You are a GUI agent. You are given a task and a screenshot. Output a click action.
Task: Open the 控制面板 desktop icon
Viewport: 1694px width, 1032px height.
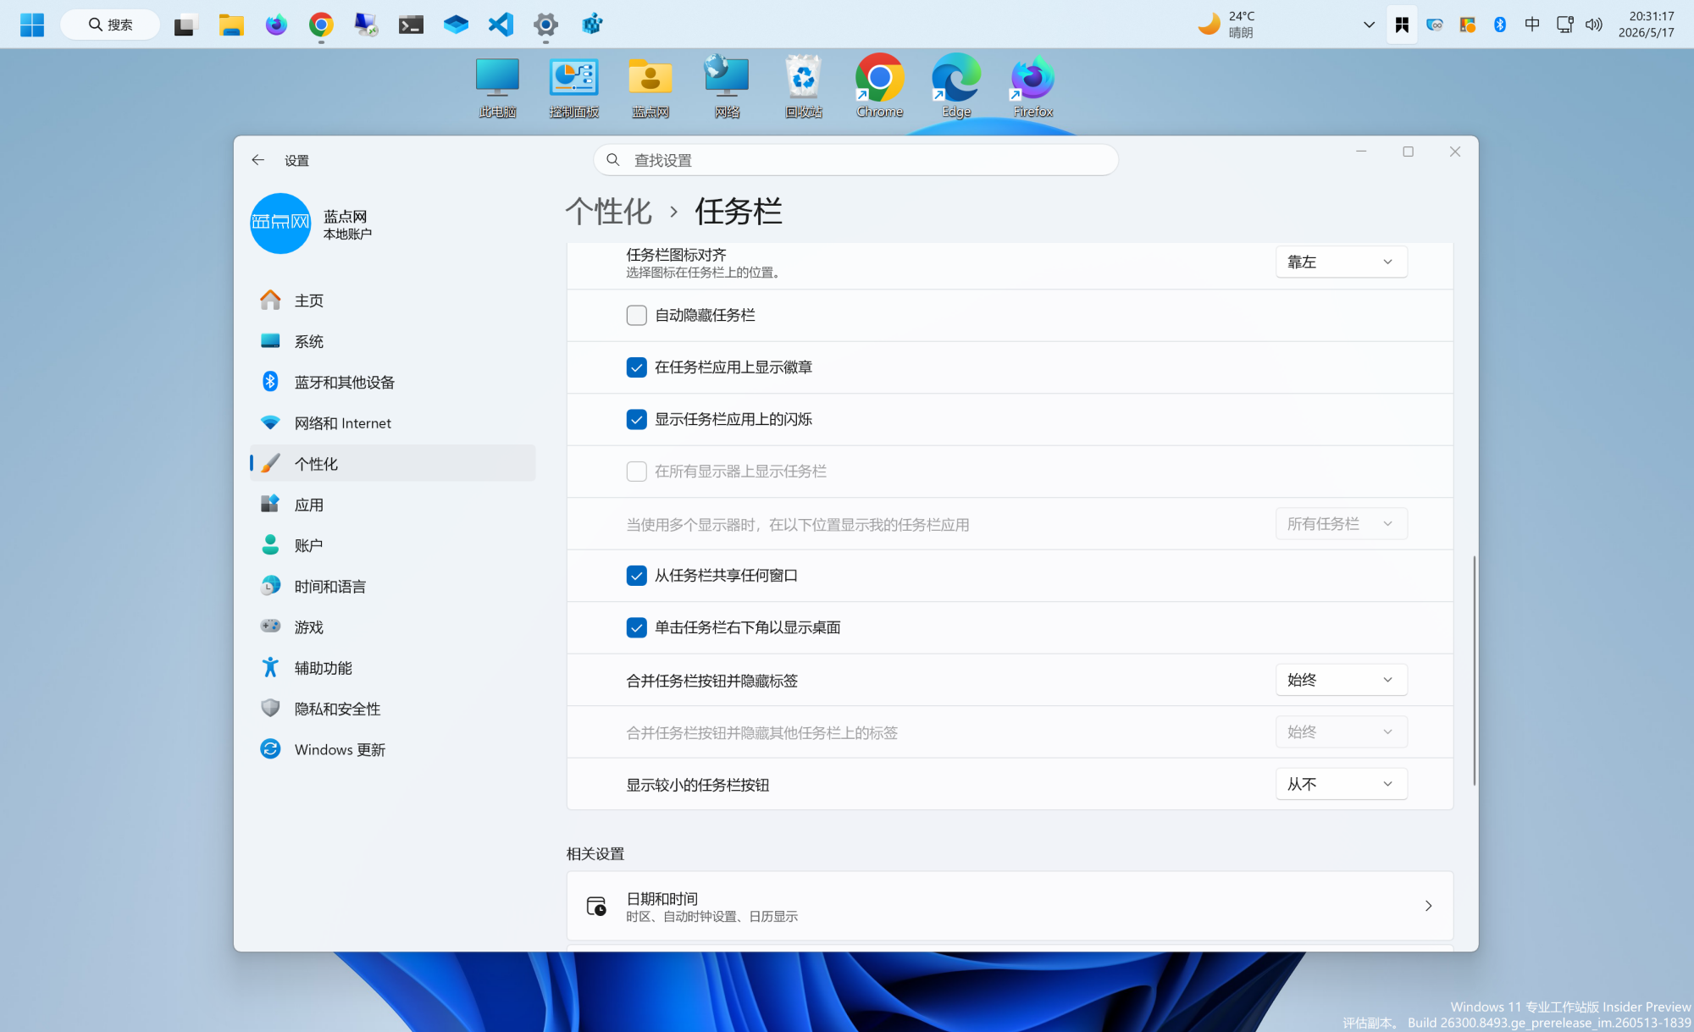tap(573, 88)
